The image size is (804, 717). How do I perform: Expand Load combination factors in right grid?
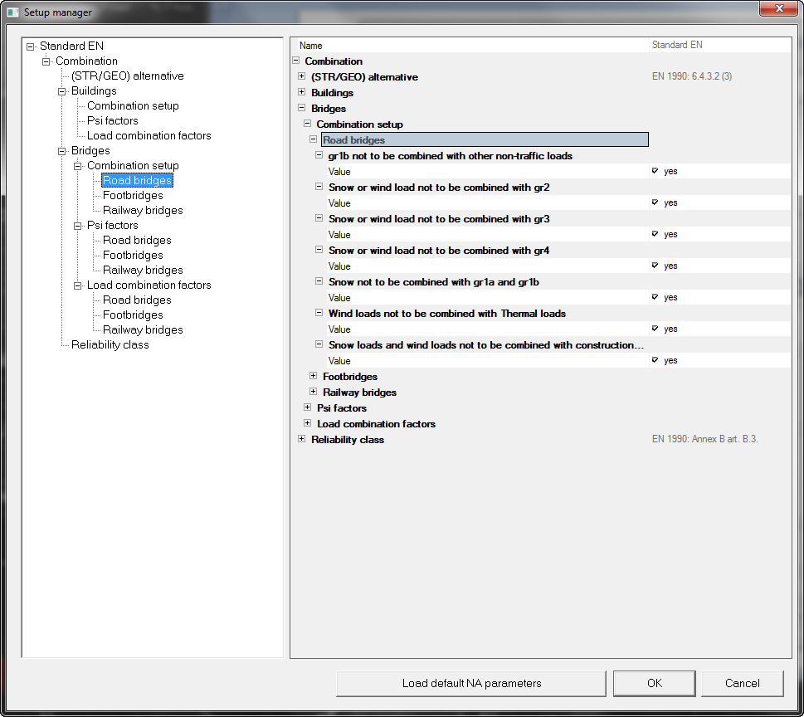307,423
